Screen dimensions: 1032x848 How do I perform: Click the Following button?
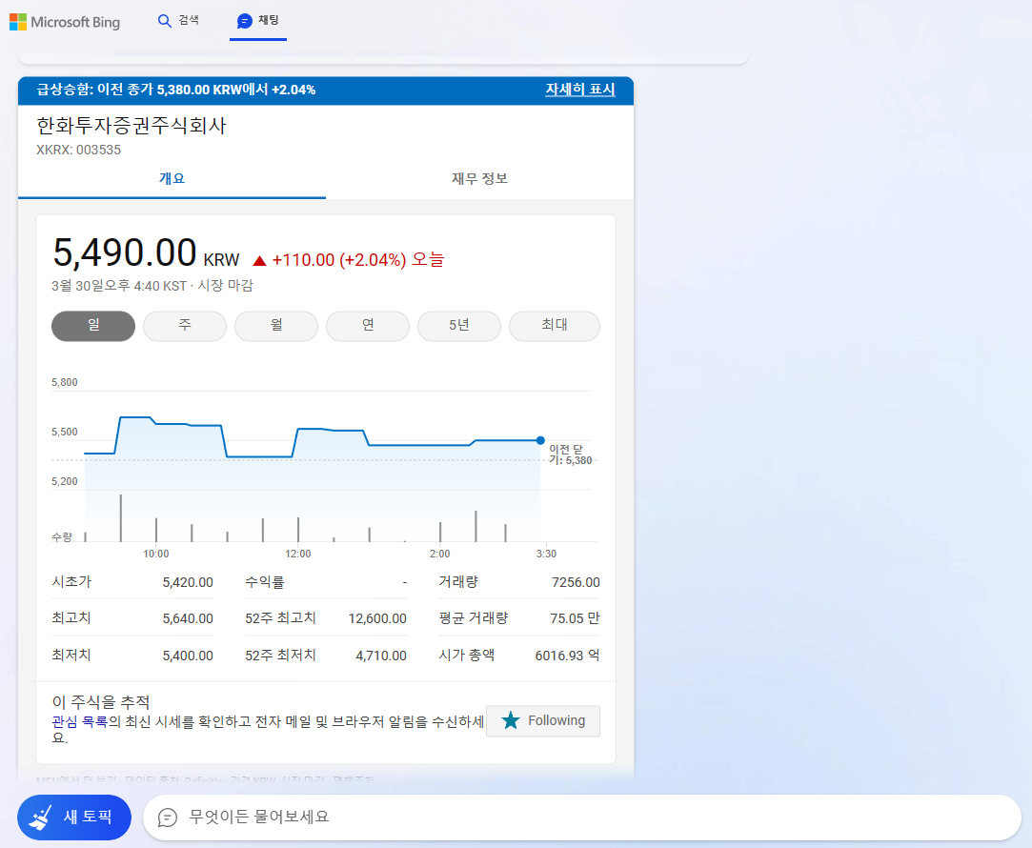(543, 721)
